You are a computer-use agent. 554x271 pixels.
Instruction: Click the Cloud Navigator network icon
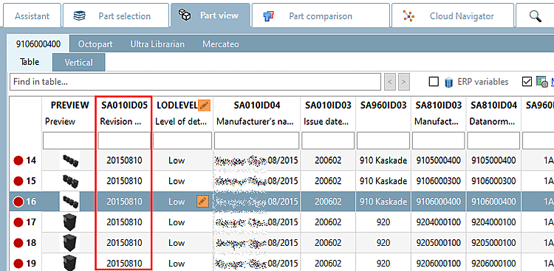tap(408, 16)
